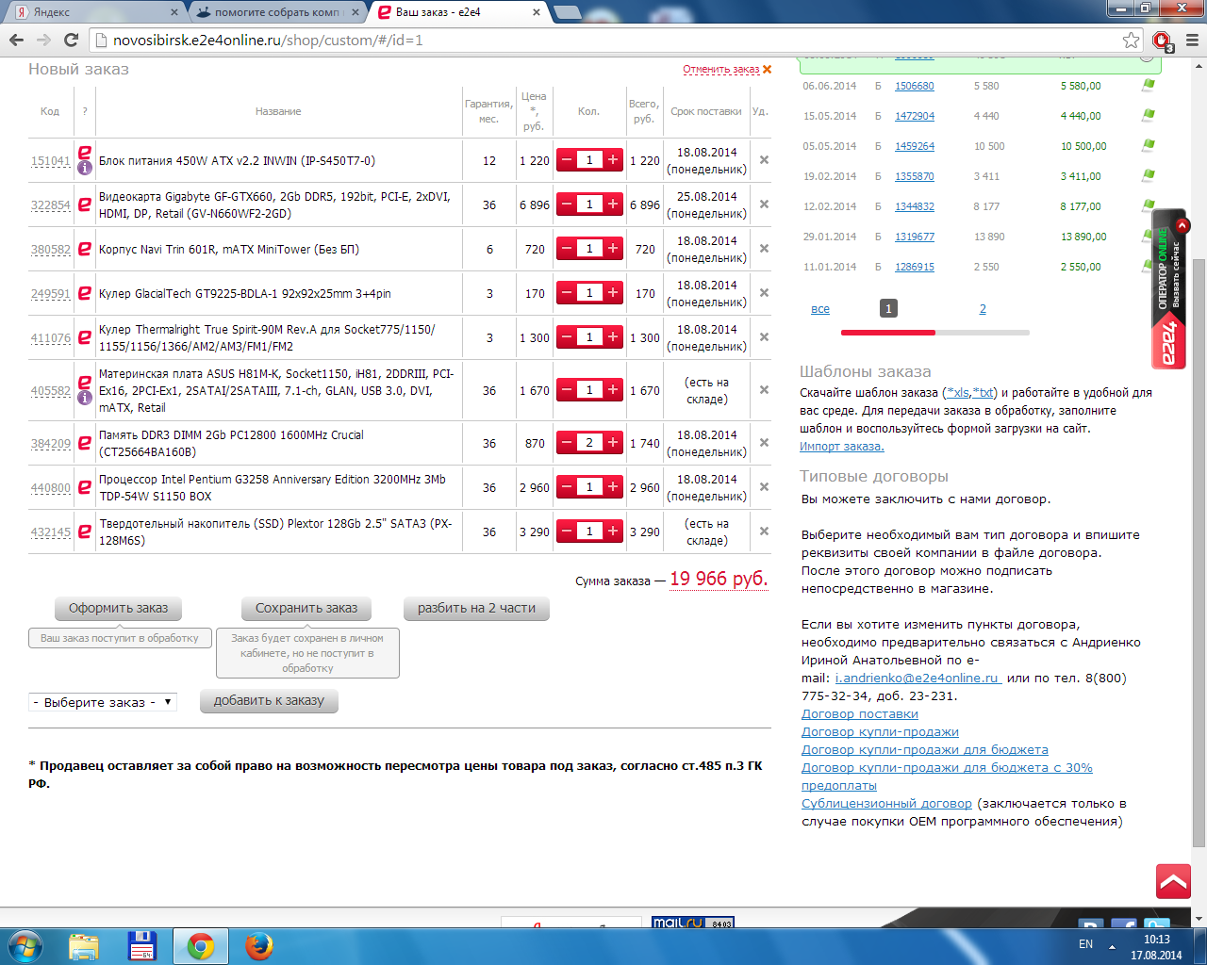Switch to помогите собрать комп tab
Viewport: 1207px width, 965px height.
276,12
